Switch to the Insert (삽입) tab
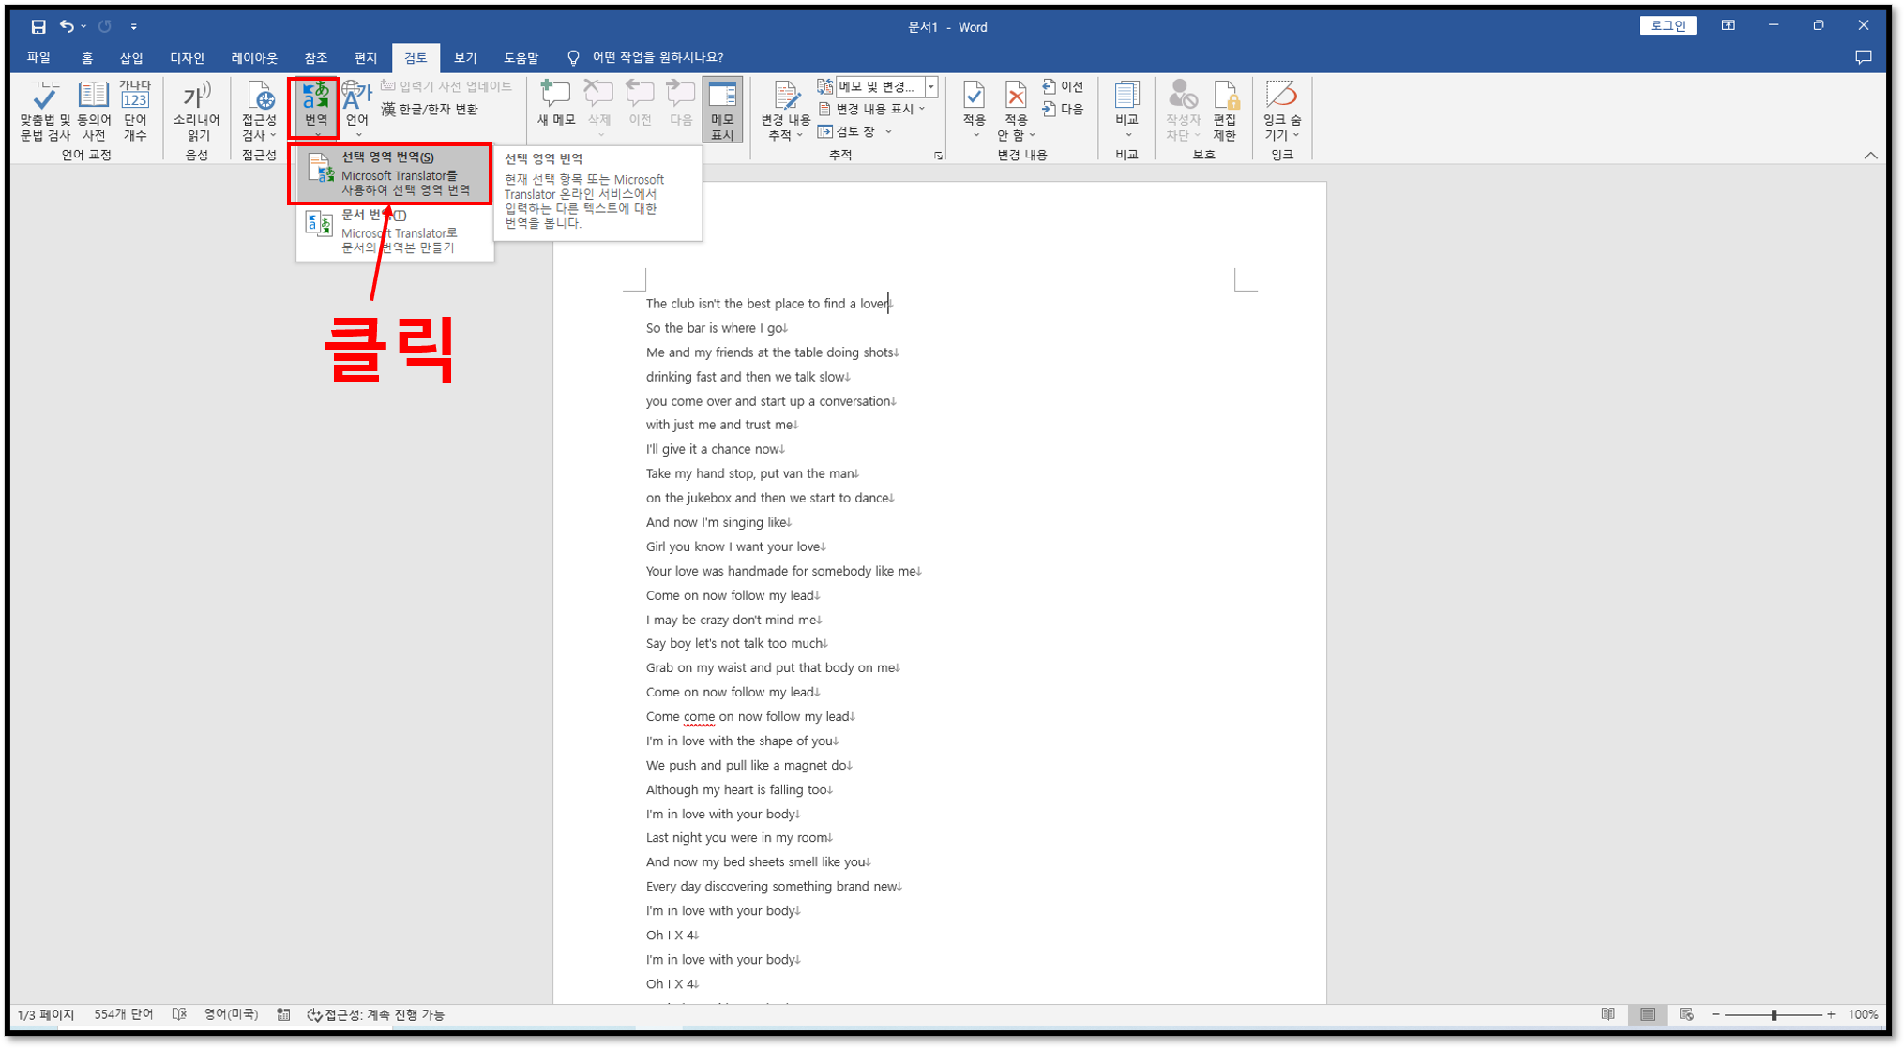Image resolution: width=1904 pixels, height=1048 pixels. tap(131, 58)
